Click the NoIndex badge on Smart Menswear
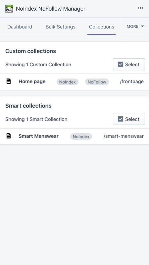The width and height of the screenshot is (149, 265). point(81,136)
